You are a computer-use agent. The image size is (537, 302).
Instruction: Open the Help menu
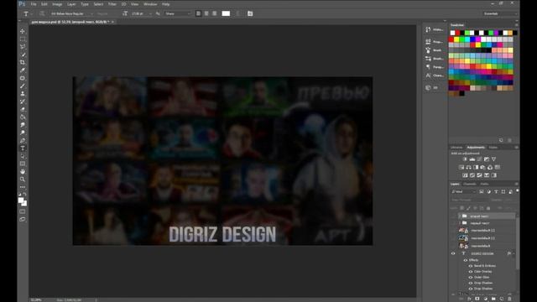tap(166, 4)
